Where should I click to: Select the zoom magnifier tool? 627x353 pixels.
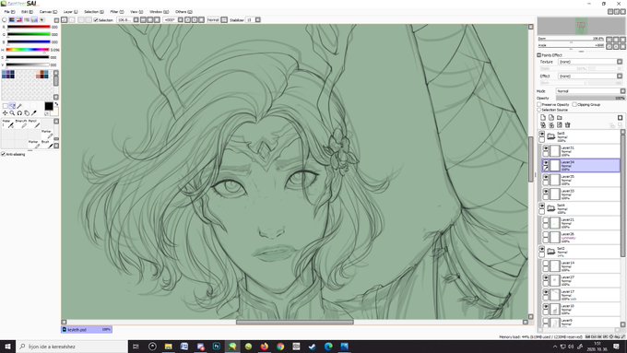[x=12, y=113]
